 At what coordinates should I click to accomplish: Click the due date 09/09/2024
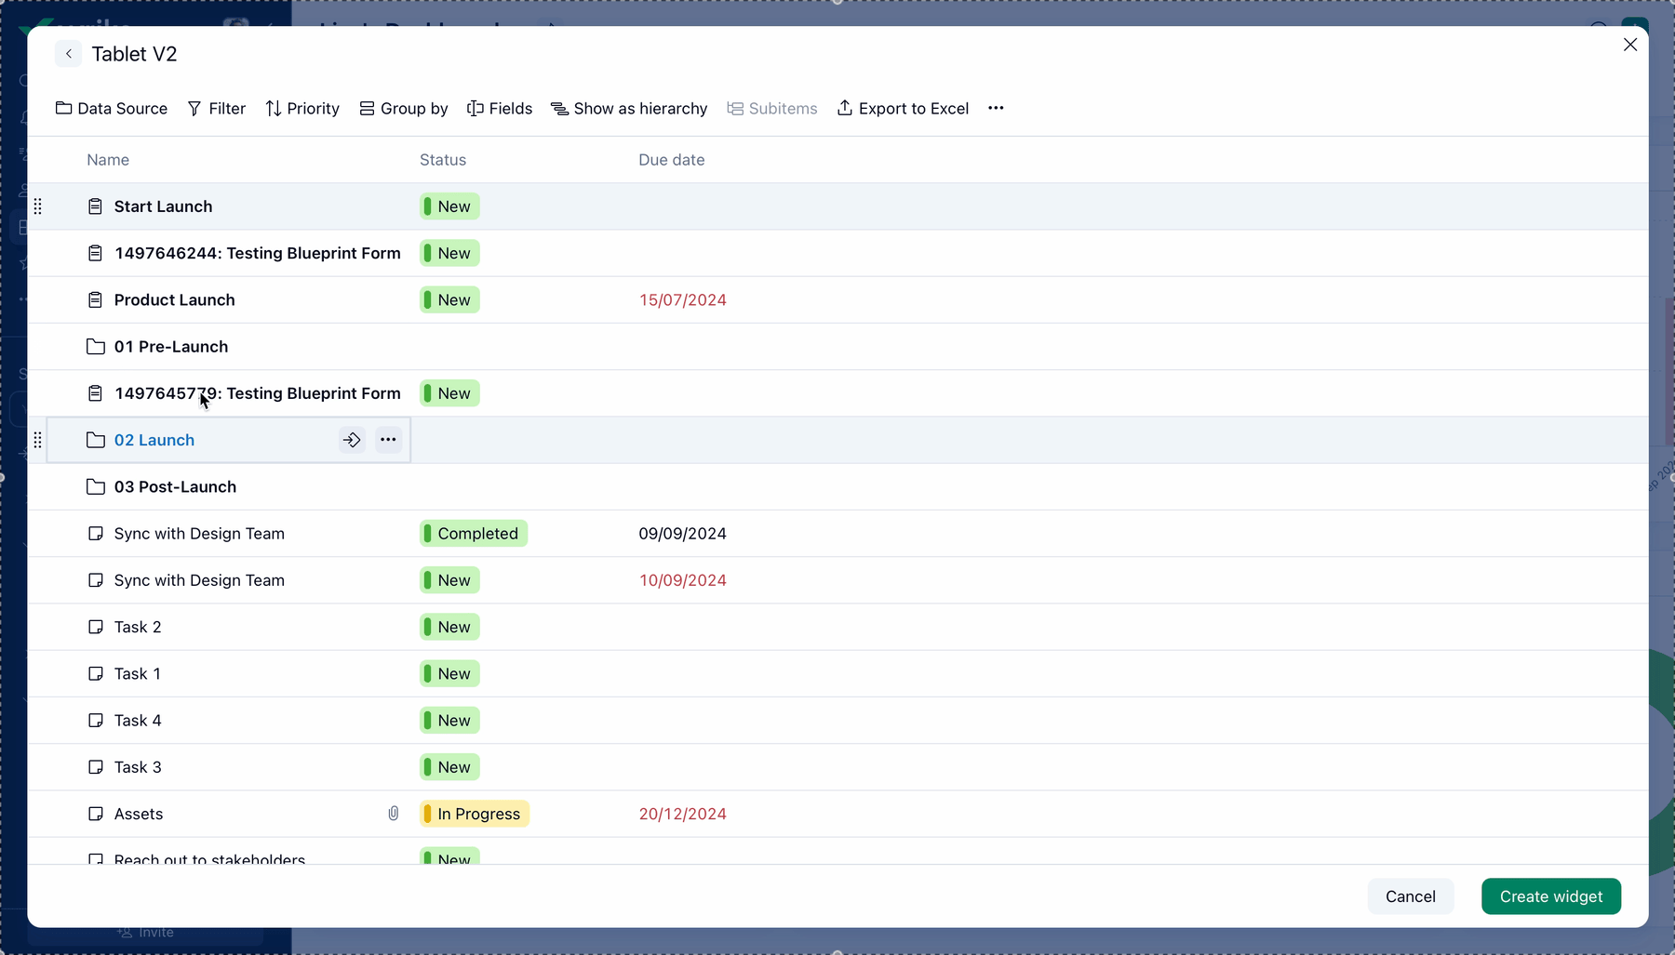point(683,533)
